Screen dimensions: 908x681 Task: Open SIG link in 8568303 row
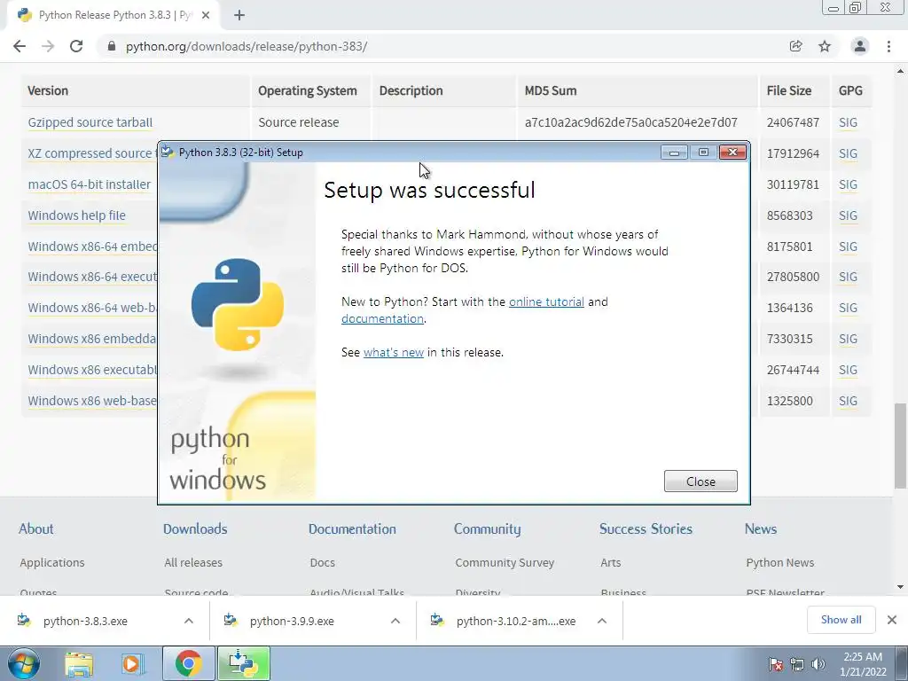tap(848, 215)
